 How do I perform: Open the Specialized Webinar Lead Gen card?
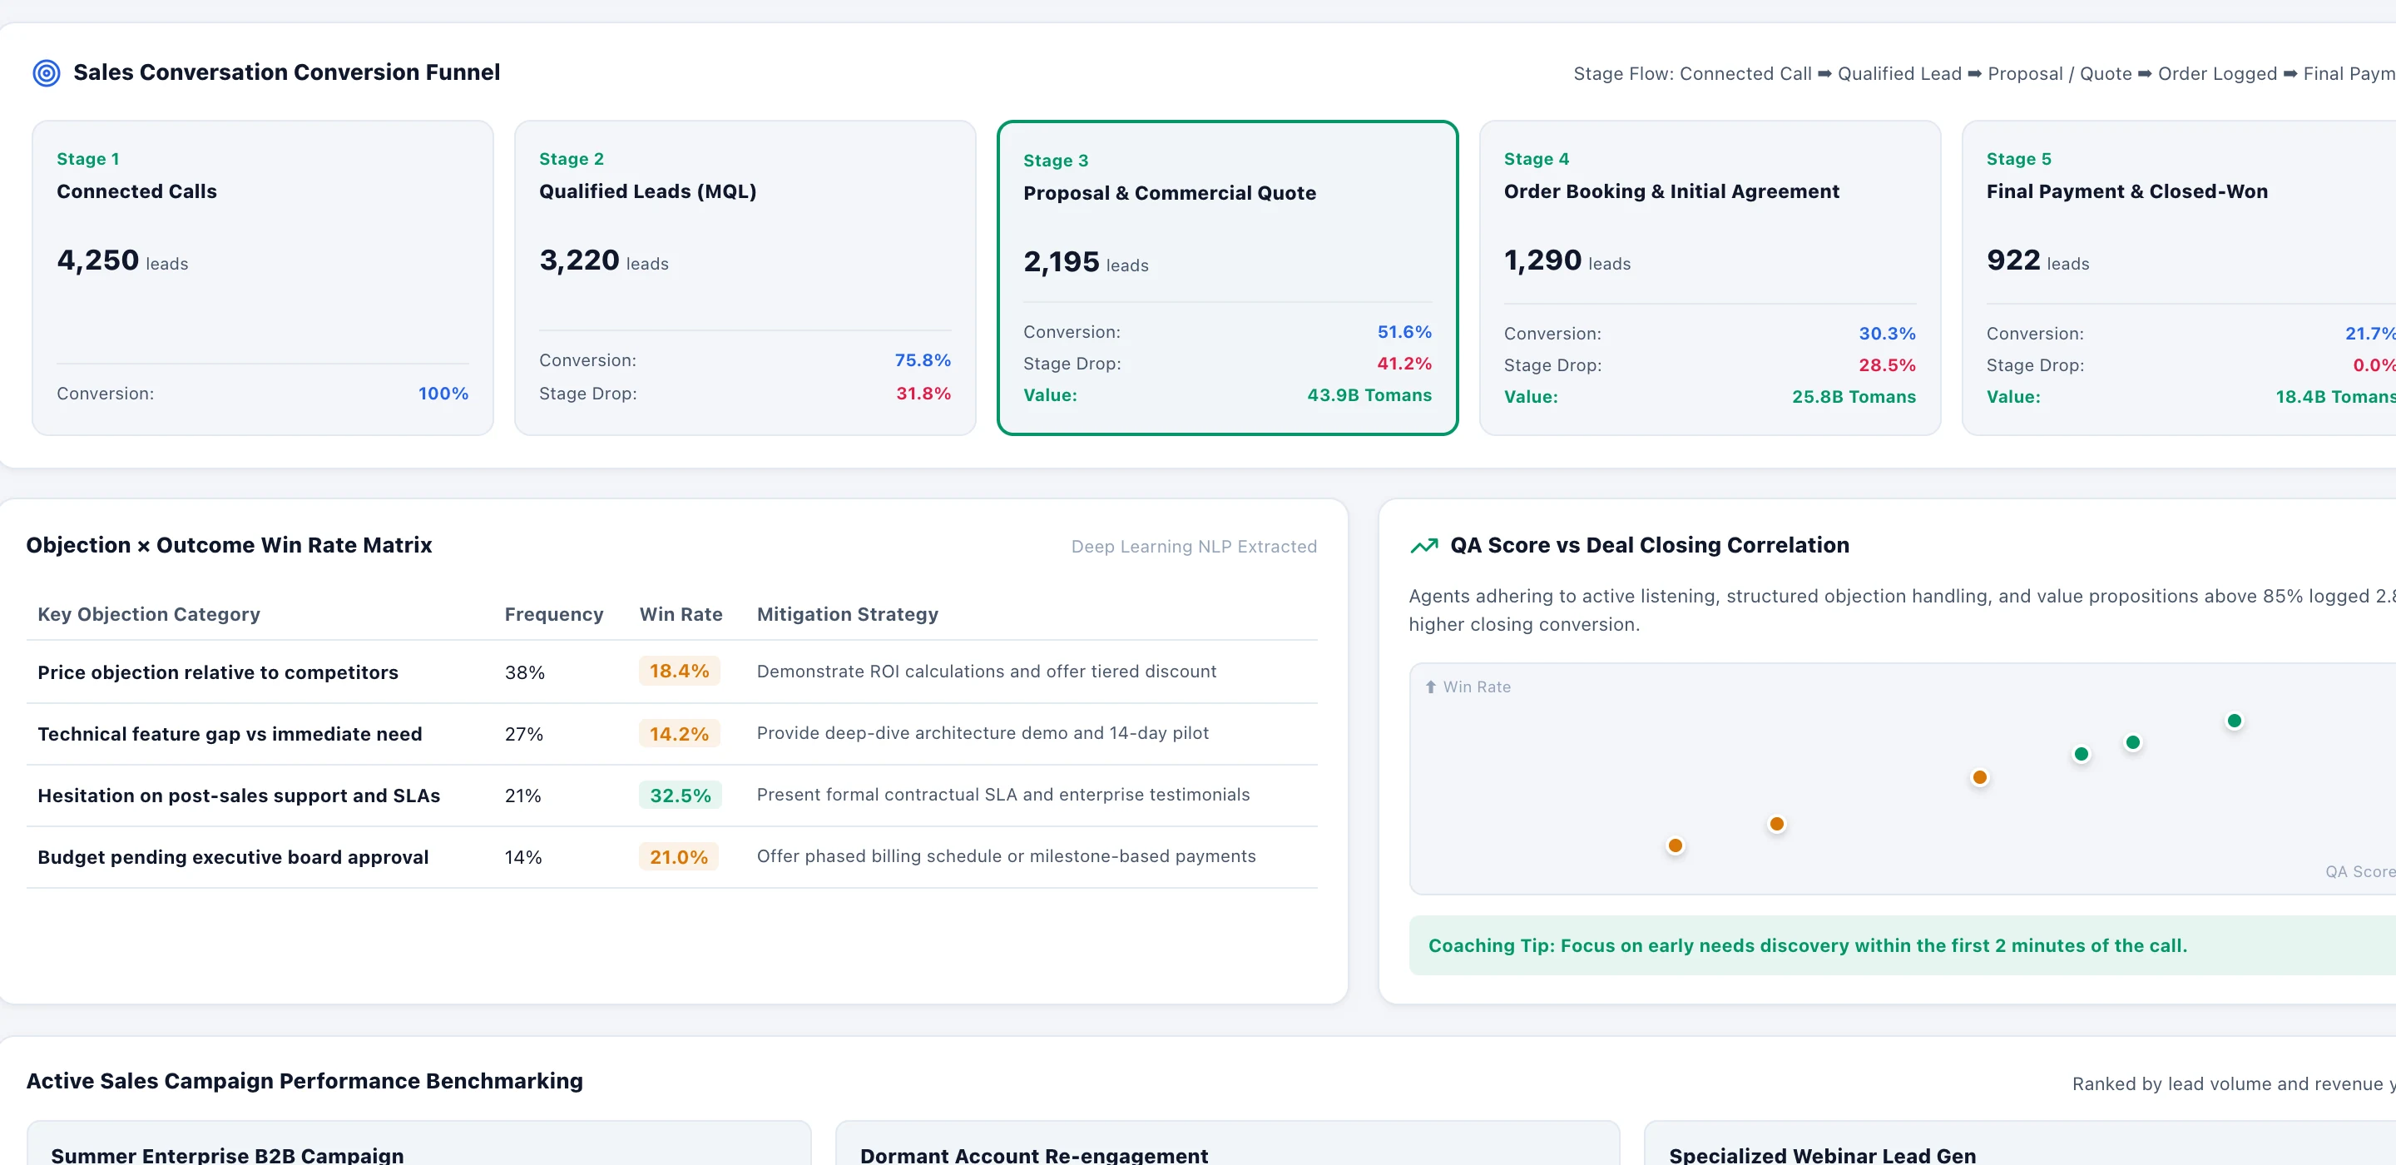click(x=2020, y=1143)
